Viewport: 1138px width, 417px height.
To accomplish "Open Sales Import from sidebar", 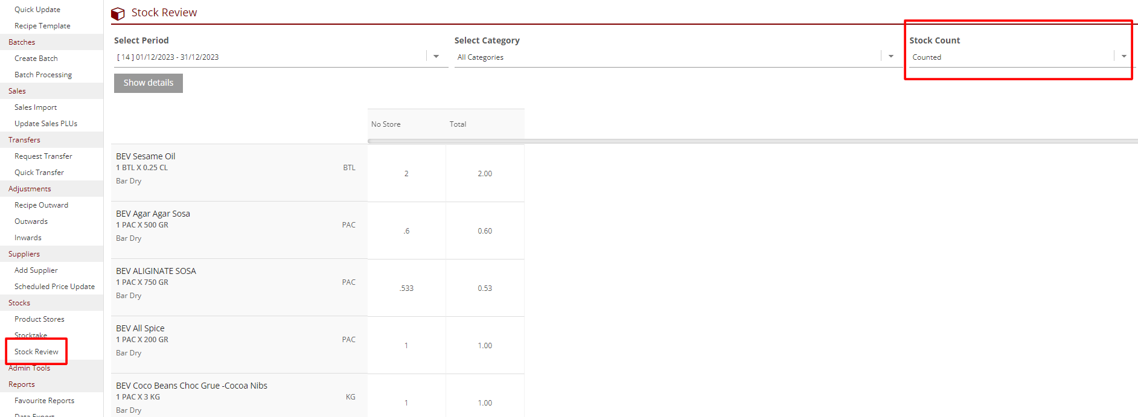I will point(36,107).
